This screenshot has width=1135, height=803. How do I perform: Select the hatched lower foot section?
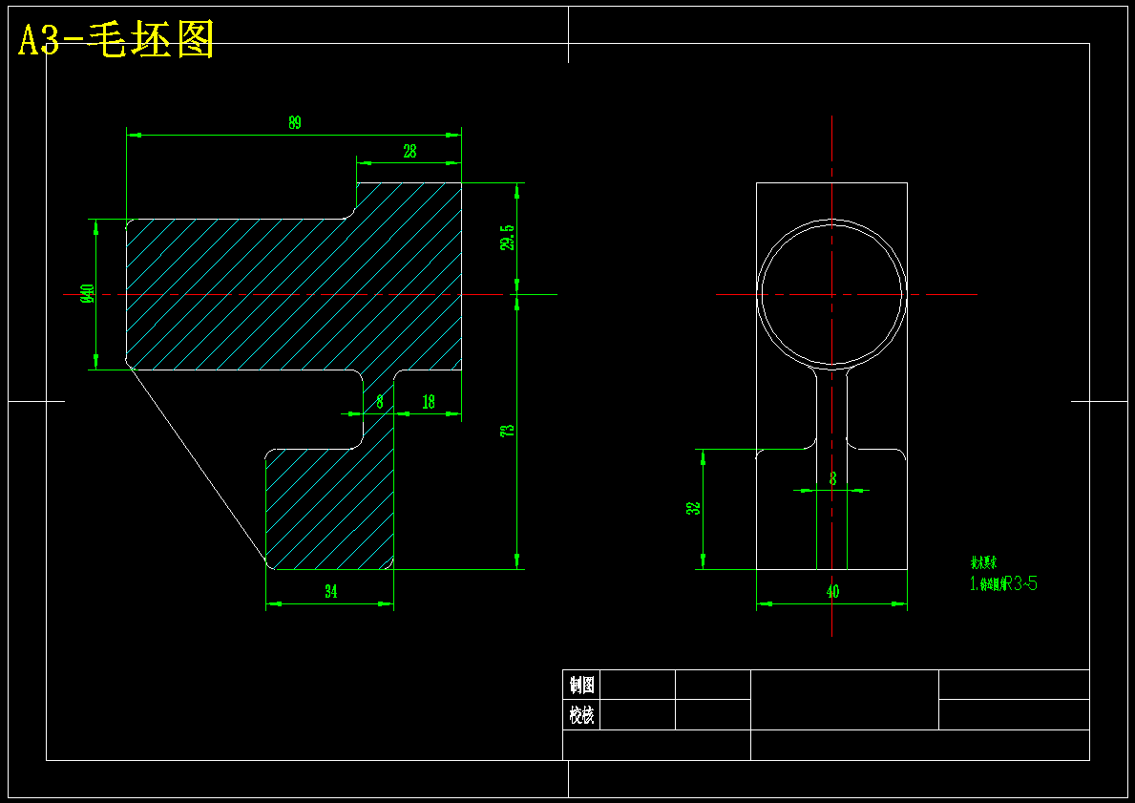[x=329, y=507]
